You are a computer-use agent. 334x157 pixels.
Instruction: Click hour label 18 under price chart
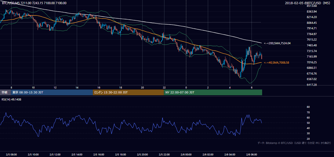[x=120, y=87]
